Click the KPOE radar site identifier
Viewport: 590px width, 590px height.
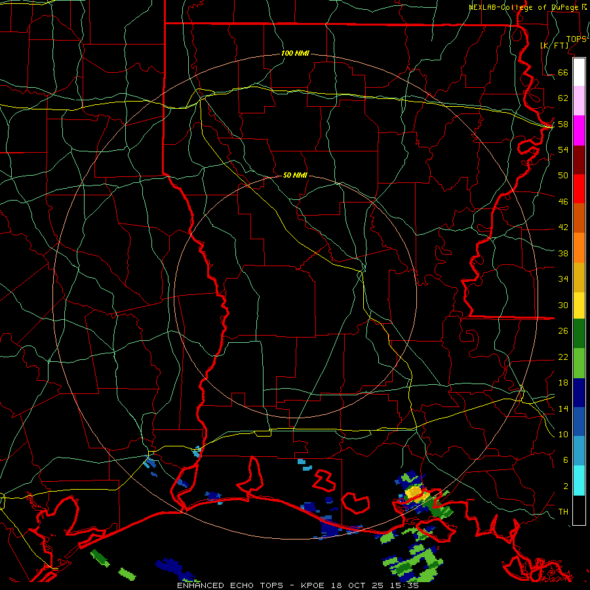point(314,585)
